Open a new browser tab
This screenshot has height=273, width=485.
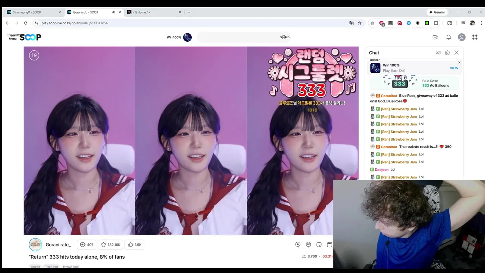tap(189, 12)
